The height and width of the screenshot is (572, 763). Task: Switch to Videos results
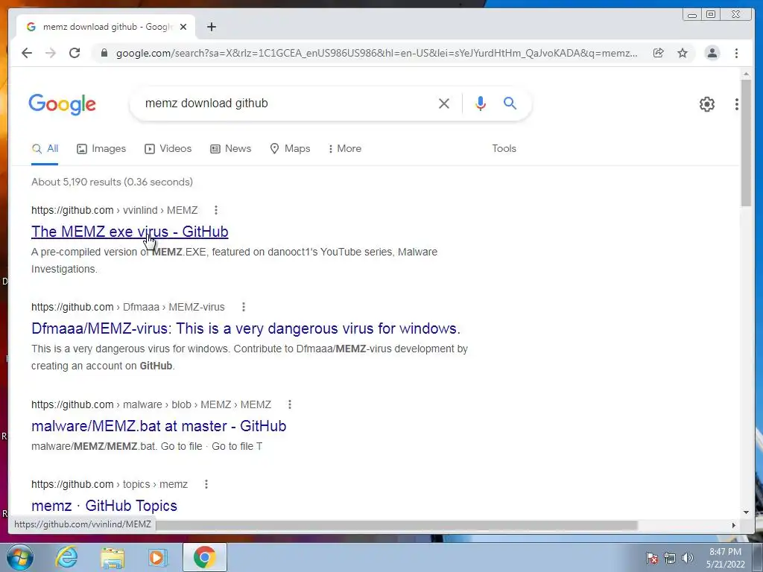coord(168,148)
